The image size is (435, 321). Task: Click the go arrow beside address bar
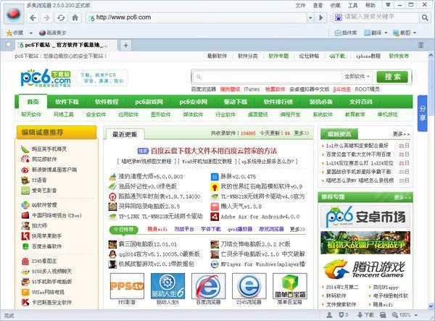321,18
